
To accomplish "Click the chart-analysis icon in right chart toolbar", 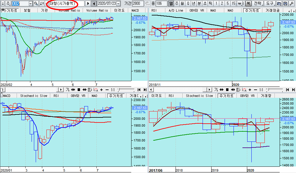I will (244, 89).
